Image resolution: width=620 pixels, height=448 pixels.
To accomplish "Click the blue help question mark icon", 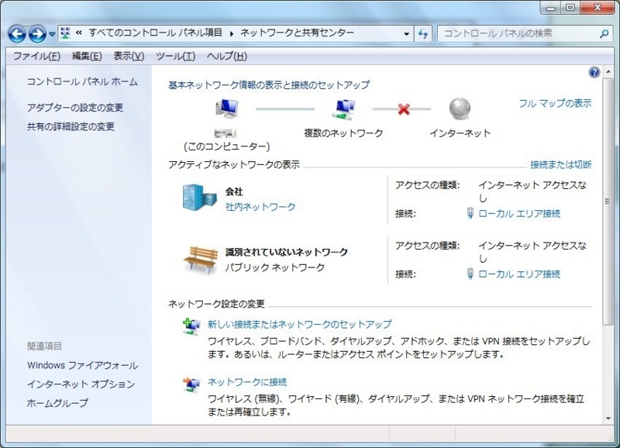I will [594, 72].
